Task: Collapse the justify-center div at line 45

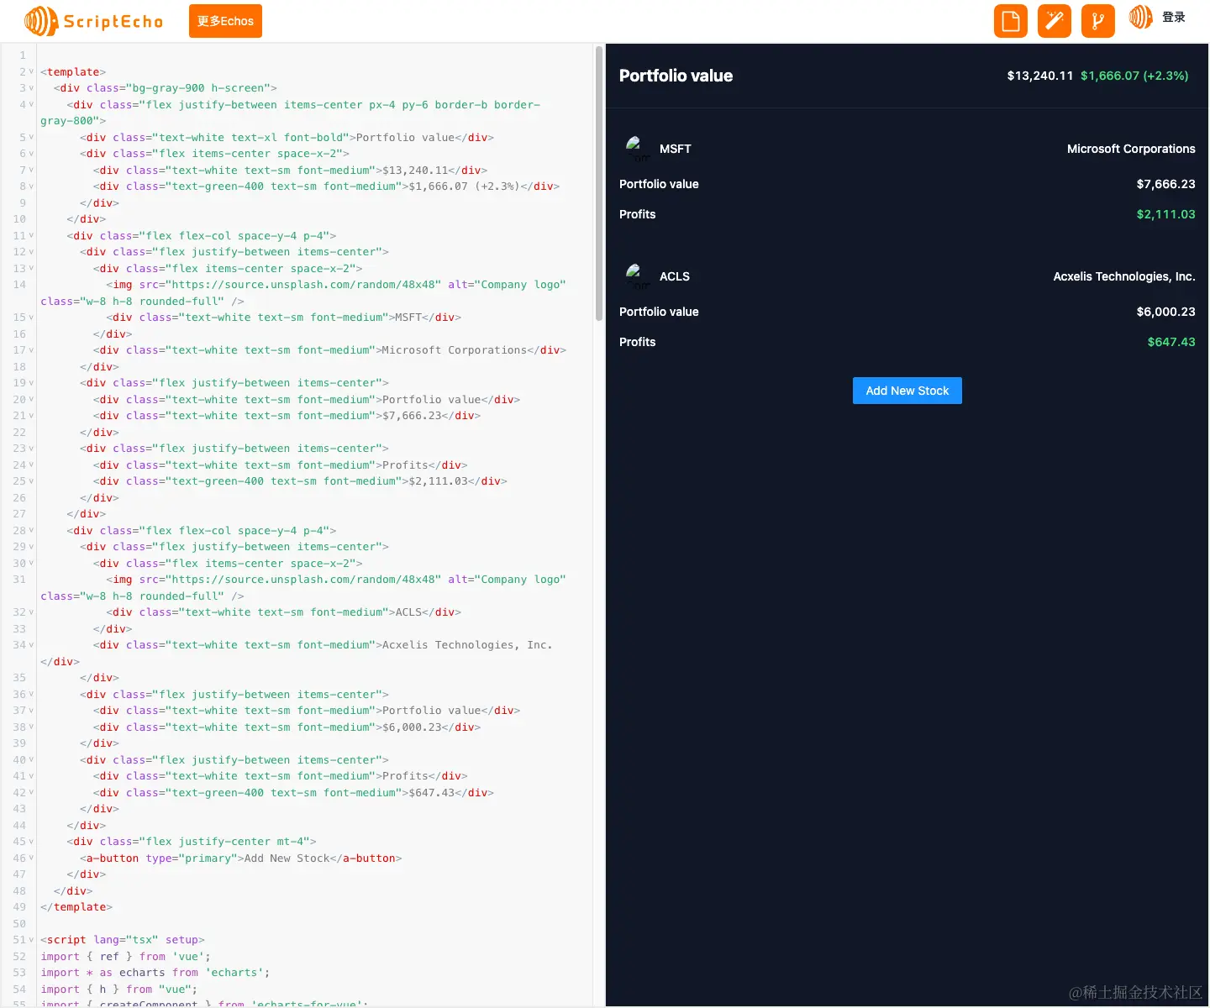Action: (32, 842)
